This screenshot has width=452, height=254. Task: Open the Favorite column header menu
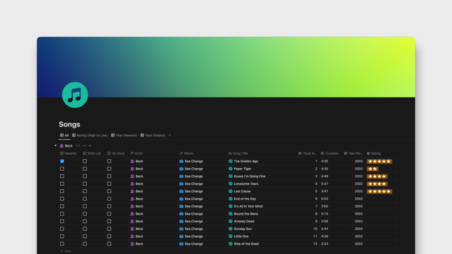68,153
